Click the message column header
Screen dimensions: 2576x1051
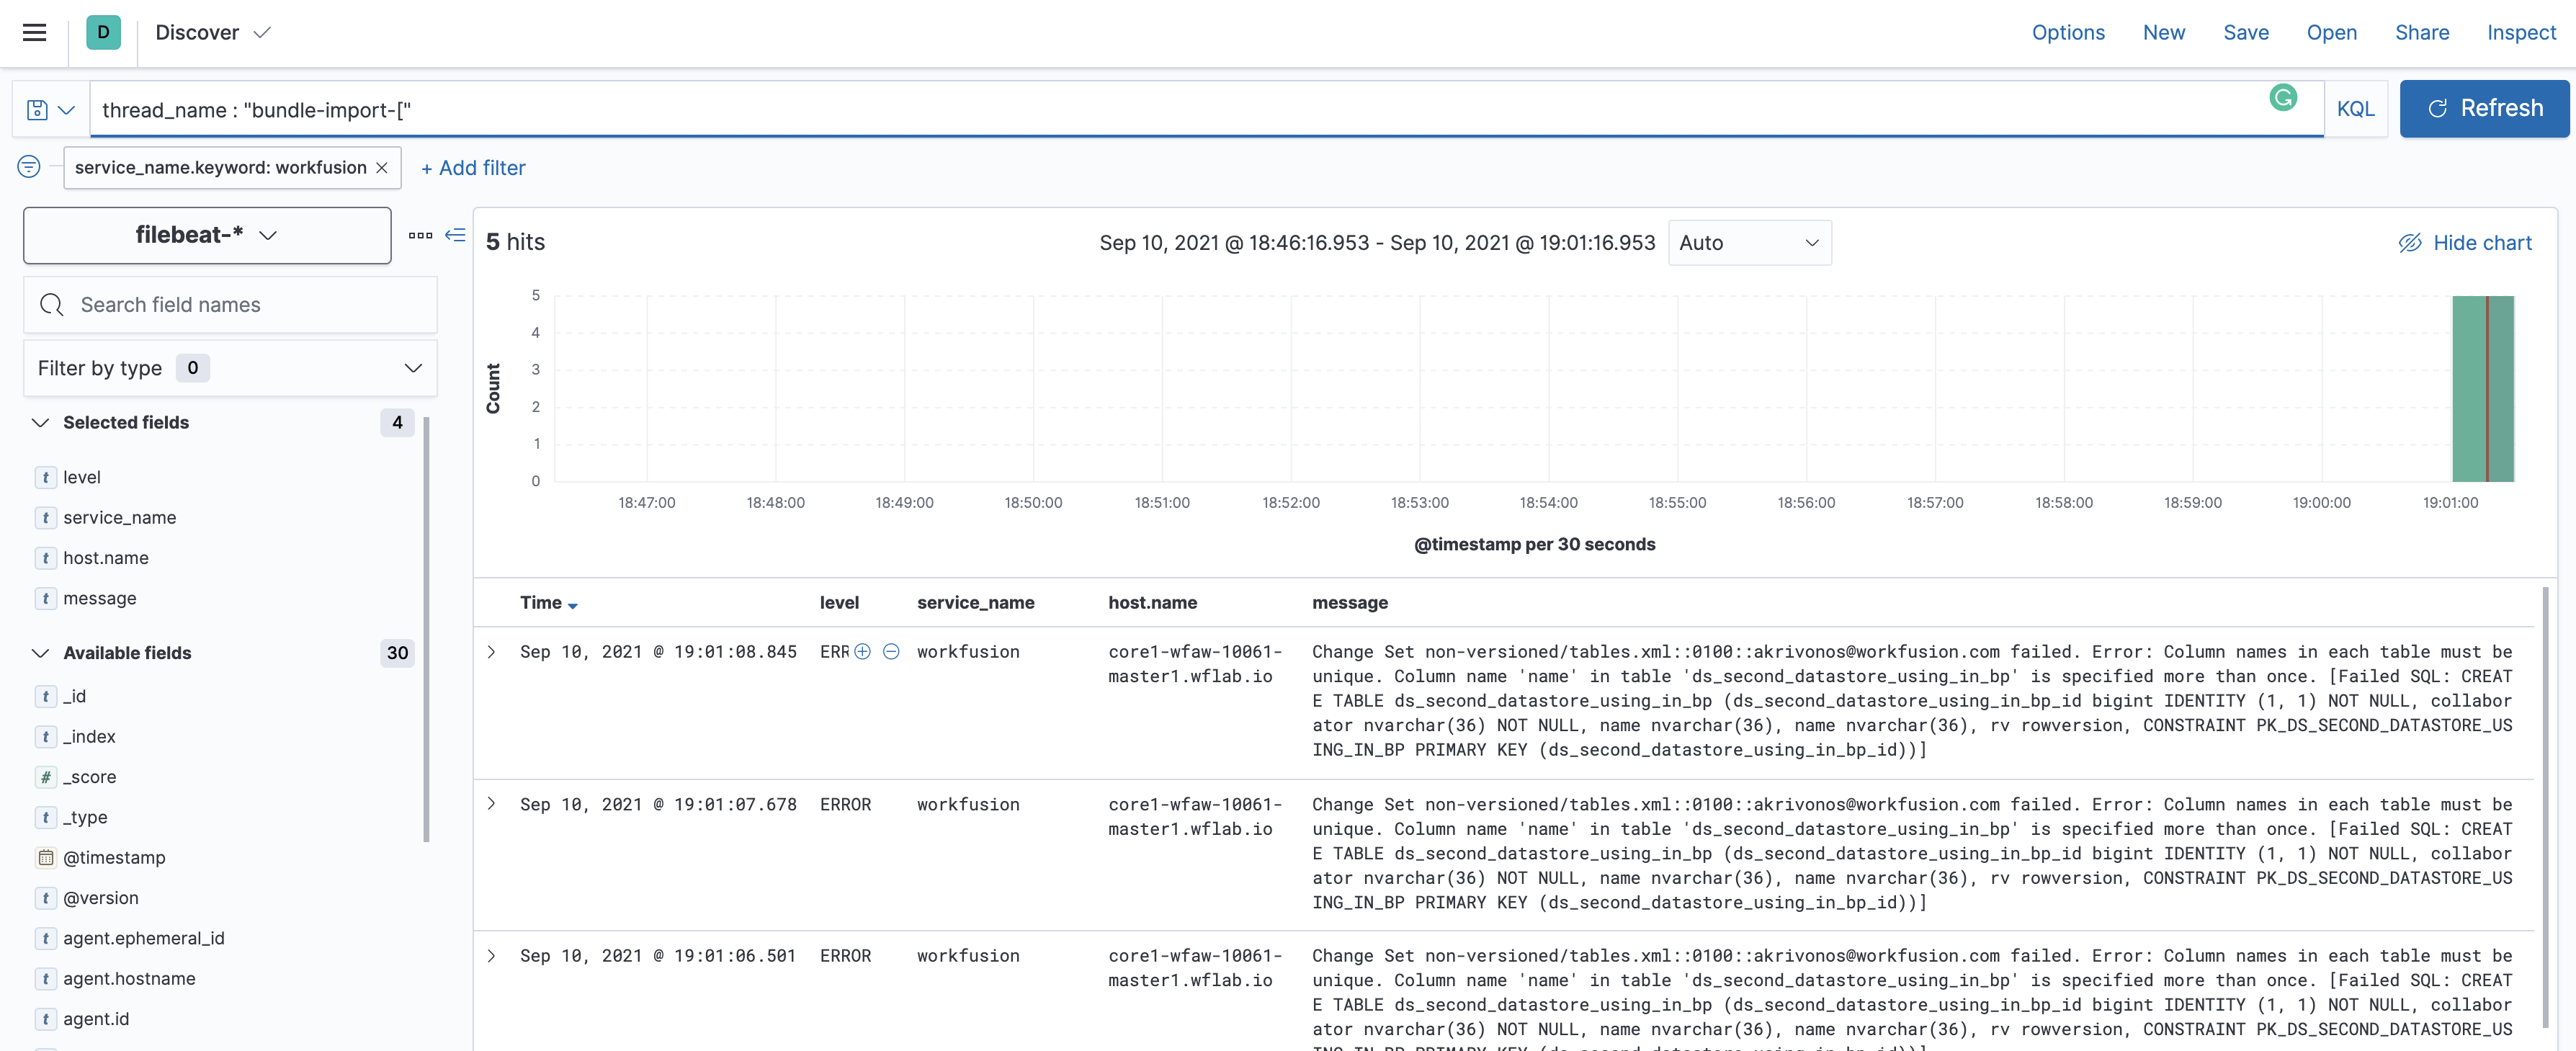(1350, 603)
